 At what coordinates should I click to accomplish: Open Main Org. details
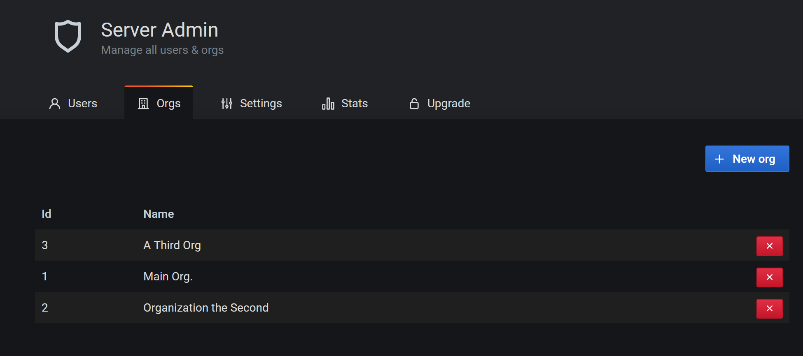[x=168, y=276]
